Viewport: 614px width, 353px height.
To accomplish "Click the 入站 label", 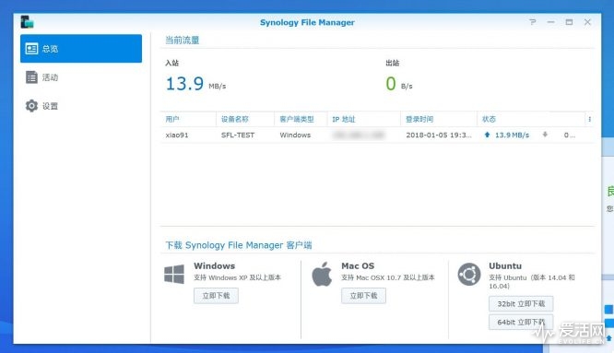I will 171,63.
